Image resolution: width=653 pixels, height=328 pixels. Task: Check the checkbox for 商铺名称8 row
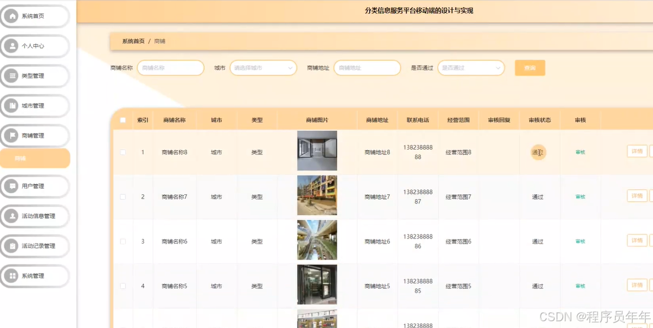(123, 152)
